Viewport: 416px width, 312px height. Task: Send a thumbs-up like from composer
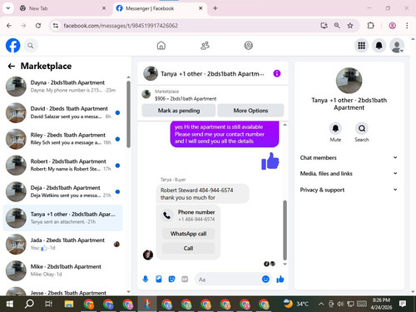tap(280, 279)
